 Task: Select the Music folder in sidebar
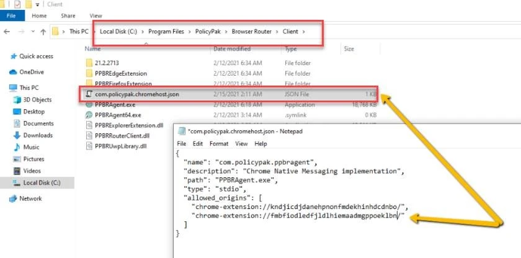point(31,147)
